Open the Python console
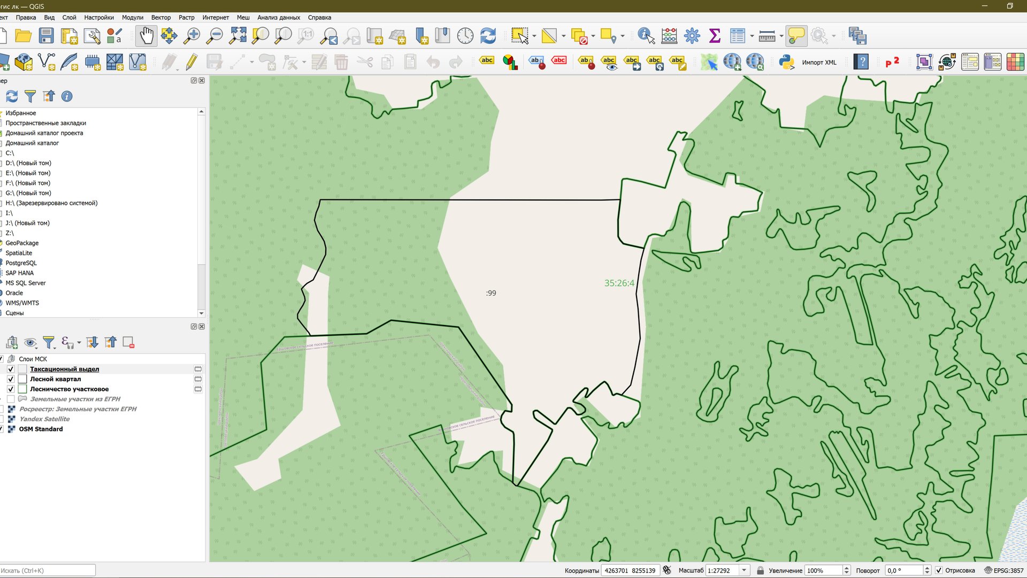 pos(786,62)
